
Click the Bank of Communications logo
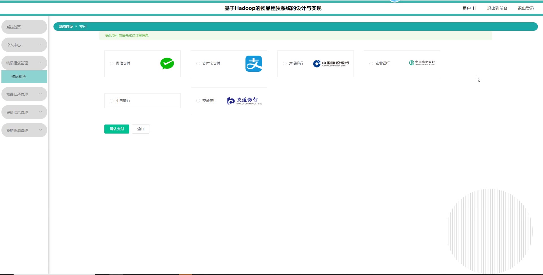[245, 101]
